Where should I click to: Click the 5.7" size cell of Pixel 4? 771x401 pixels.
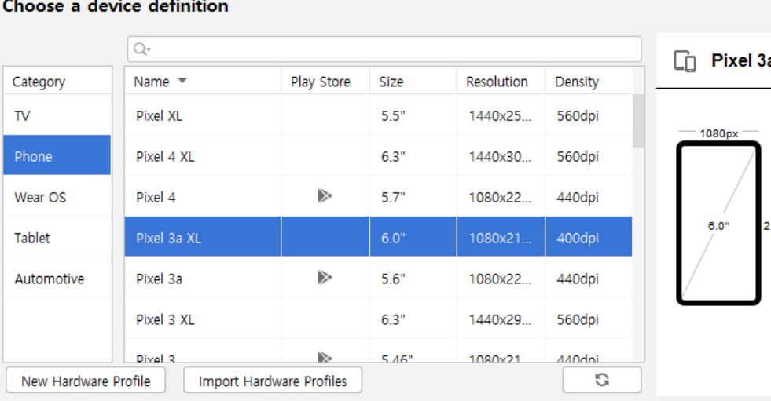click(x=413, y=197)
